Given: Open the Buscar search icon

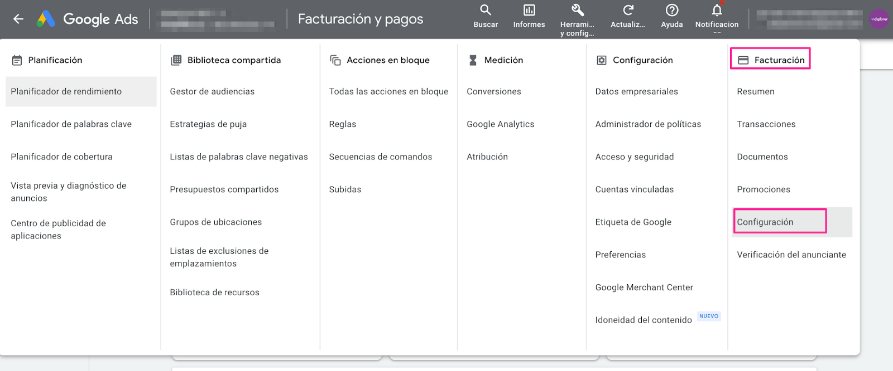Looking at the screenshot, I should coord(486,10).
